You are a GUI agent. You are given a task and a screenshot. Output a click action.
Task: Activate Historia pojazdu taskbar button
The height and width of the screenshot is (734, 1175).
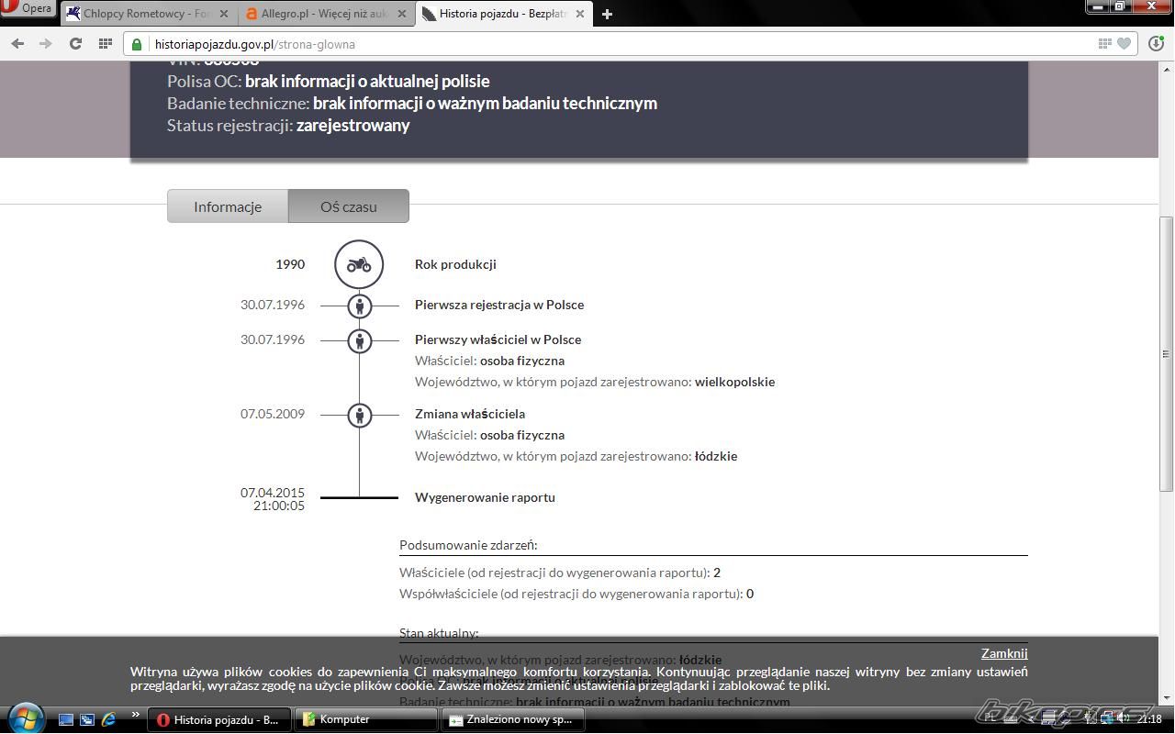click(x=219, y=720)
